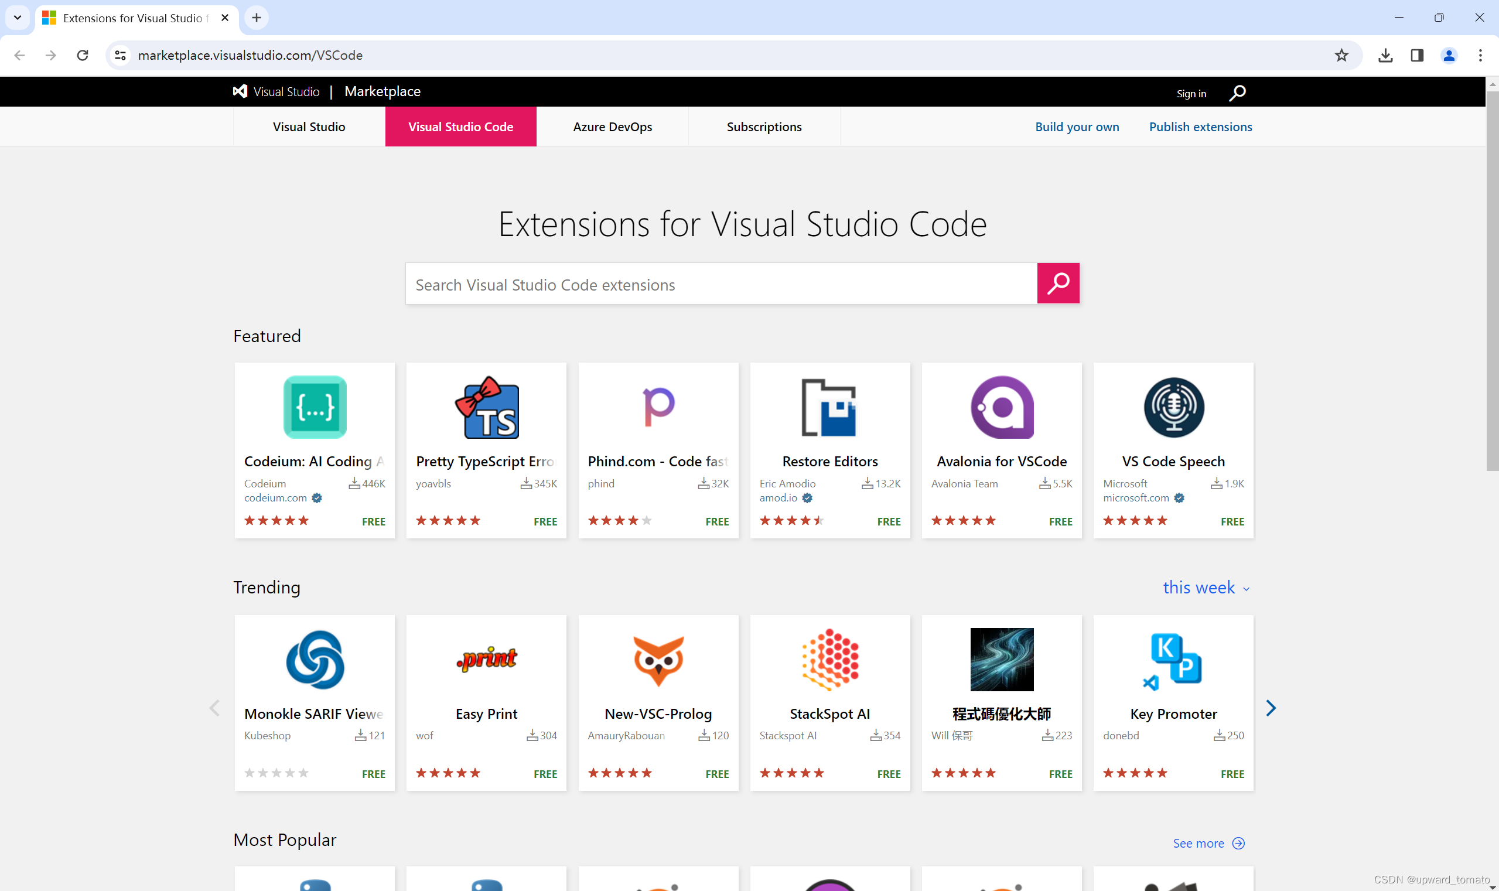Open the header search magnifier icon
Viewport: 1499px width, 891px height.
pyautogui.click(x=1237, y=93)
